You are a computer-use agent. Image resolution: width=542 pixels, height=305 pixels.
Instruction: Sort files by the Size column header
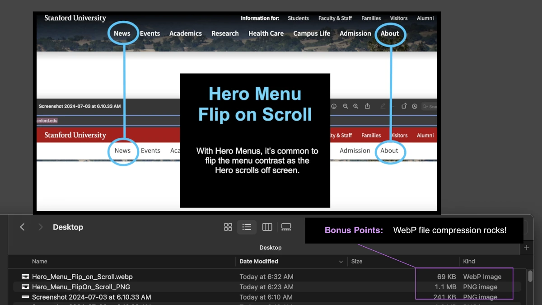coord(357,261)
